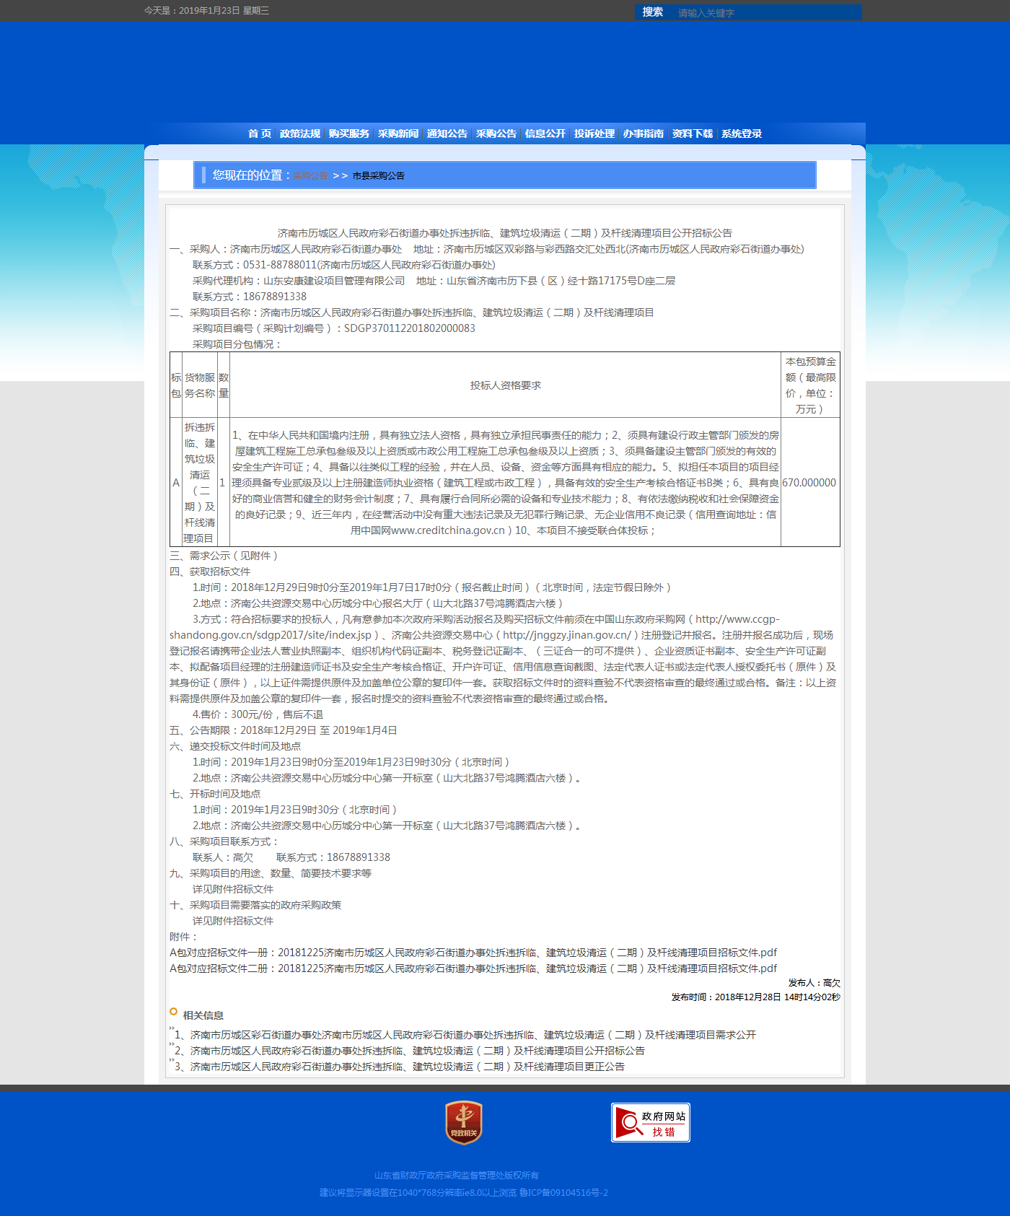Click the 市县采购公告 breadcrumb link
Image resolution: width=1010 pixels, height=1216 pixels.
click(x=379, y=175)
